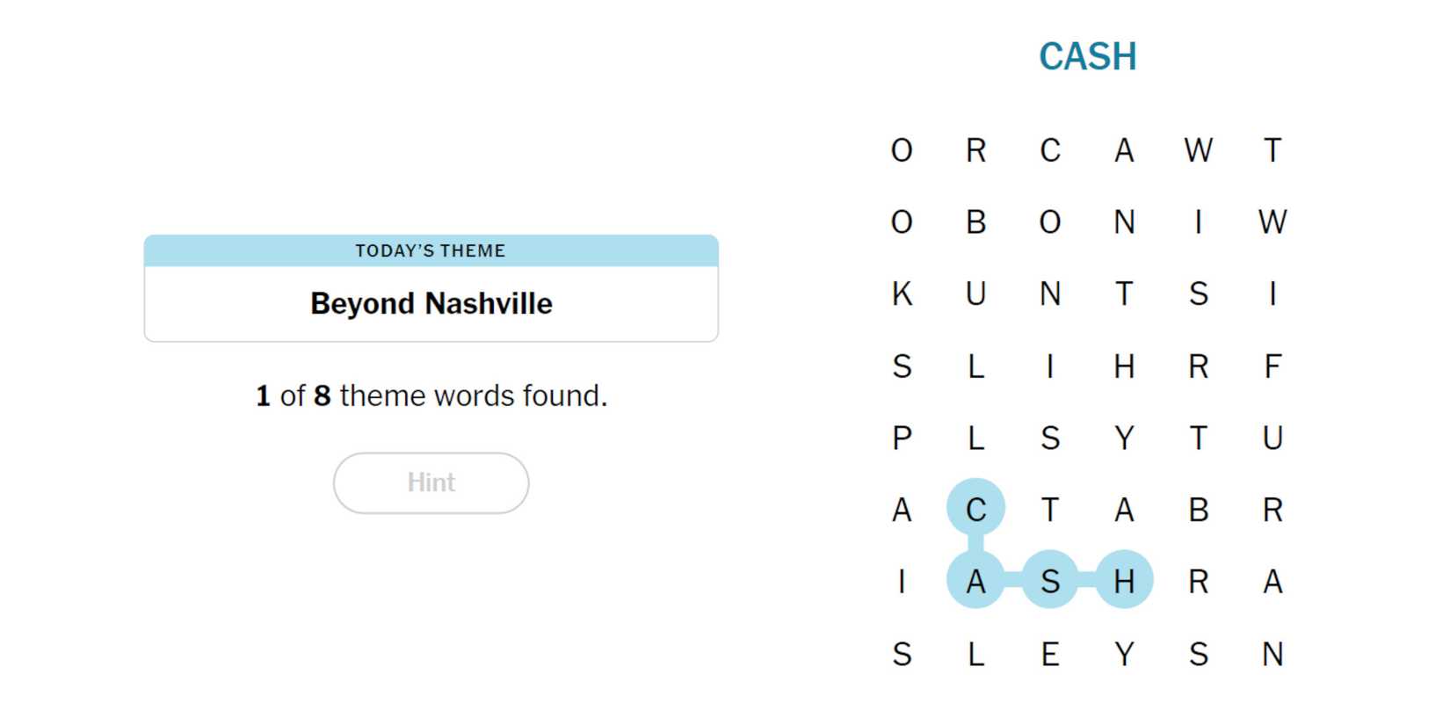1450x725 pixels.
Task: Click the CASH word above the grid
Action: [1087, 57]
